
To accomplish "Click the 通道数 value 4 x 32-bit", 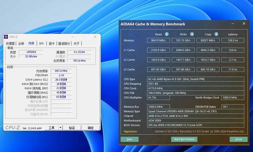I will 79,52.
